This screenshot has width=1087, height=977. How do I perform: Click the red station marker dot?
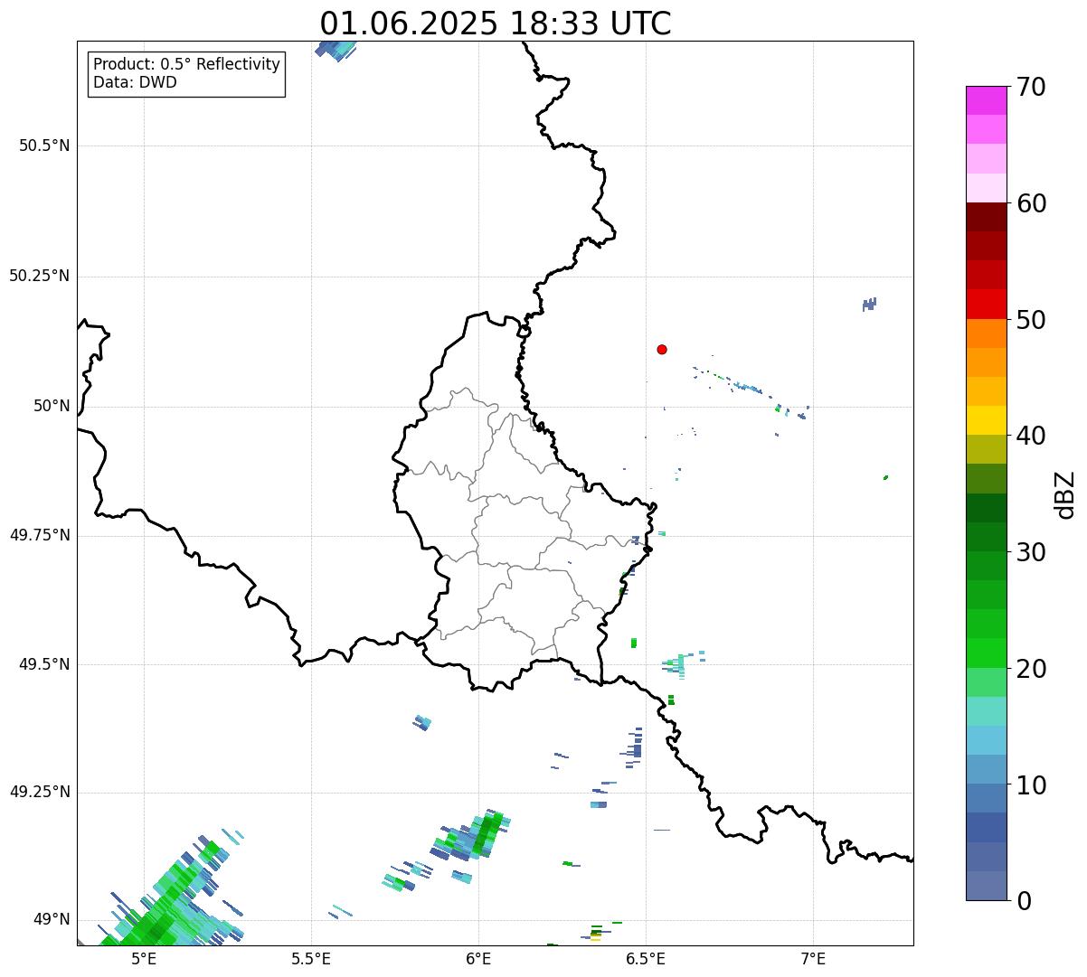point(662,350)
